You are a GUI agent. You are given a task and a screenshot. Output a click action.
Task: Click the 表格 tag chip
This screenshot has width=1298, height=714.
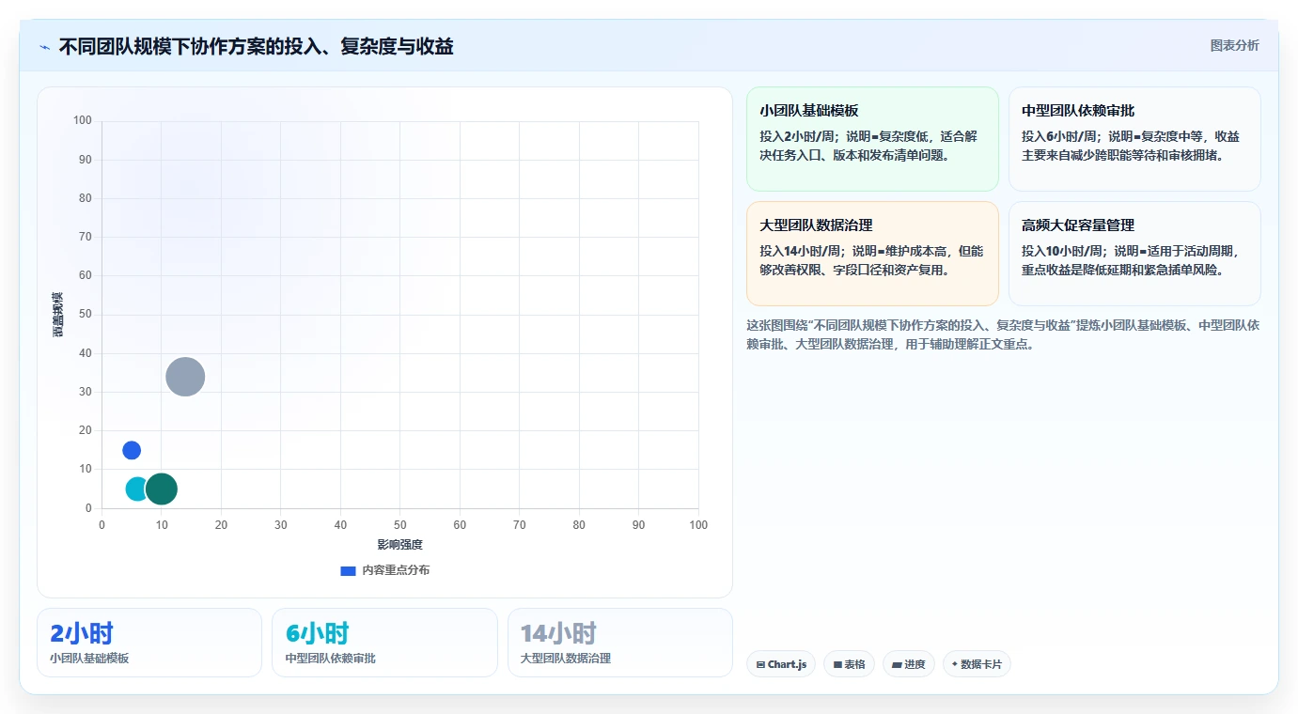(x=849, y=664)
